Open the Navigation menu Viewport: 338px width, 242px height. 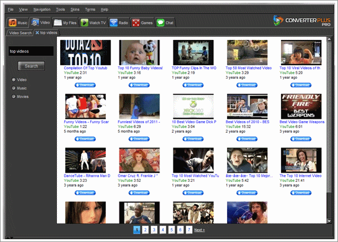click(42, 10)
